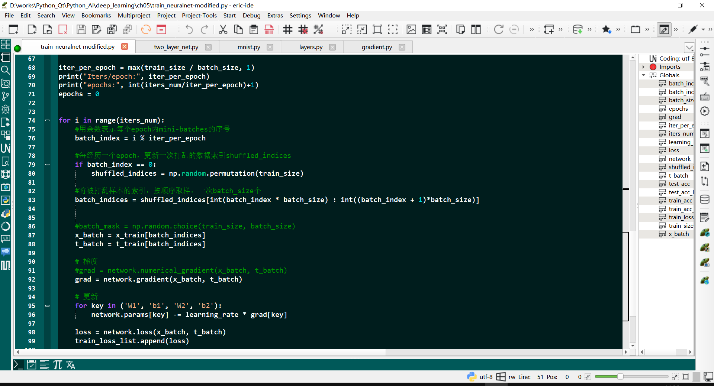Image resolution: width=714 pixels, height=386 pixels.
Task: Click the Paste clipboard icon
Action: (x=254, y=29)
